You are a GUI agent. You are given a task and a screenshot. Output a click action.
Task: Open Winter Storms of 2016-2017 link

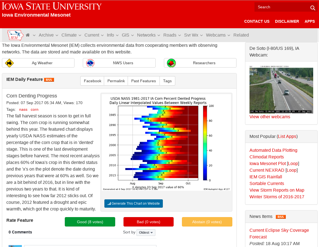277,197
